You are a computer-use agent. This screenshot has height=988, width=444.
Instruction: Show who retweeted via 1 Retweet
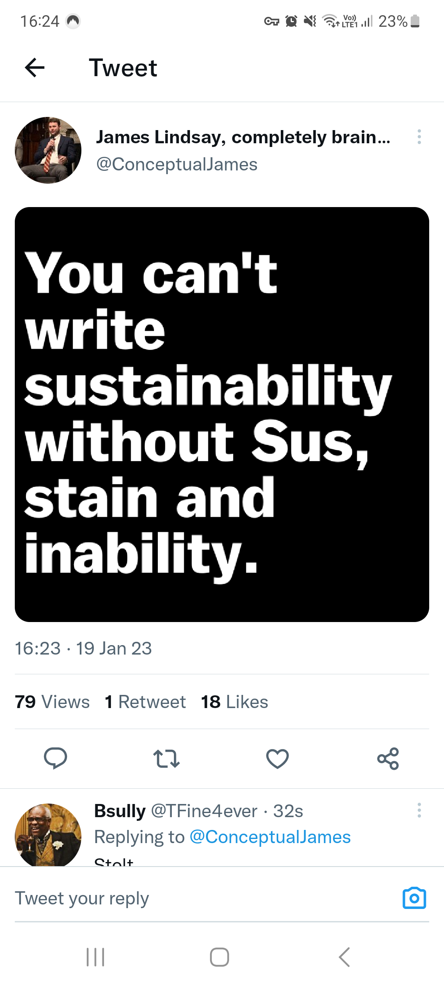[145, 702]
